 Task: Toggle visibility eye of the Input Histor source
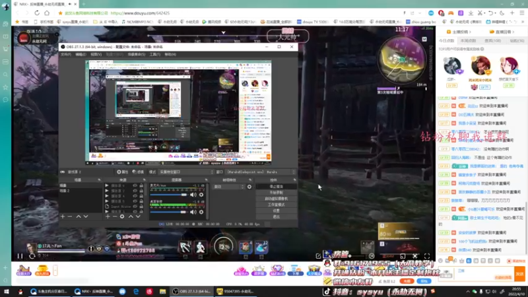[135, 207]
